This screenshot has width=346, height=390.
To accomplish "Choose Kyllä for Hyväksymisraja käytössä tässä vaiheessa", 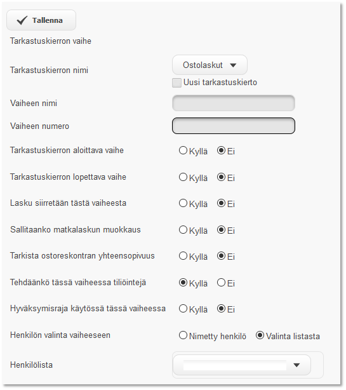I will click(183, 309).
